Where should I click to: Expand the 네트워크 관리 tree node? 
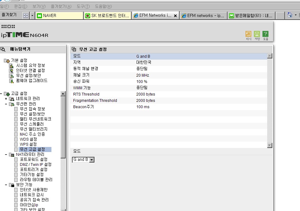[6, 99]
